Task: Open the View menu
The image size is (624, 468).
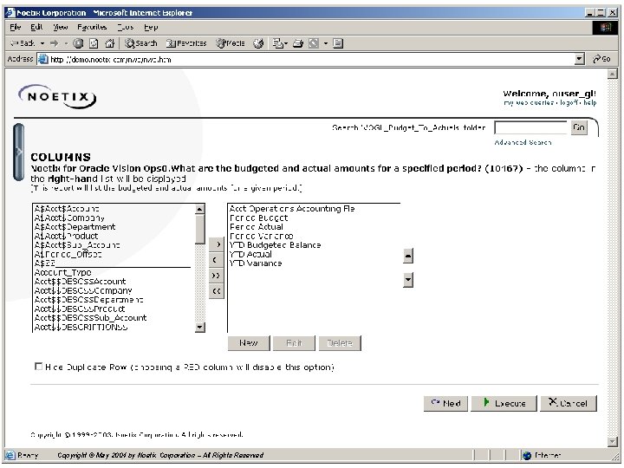Action: [61, 27]
